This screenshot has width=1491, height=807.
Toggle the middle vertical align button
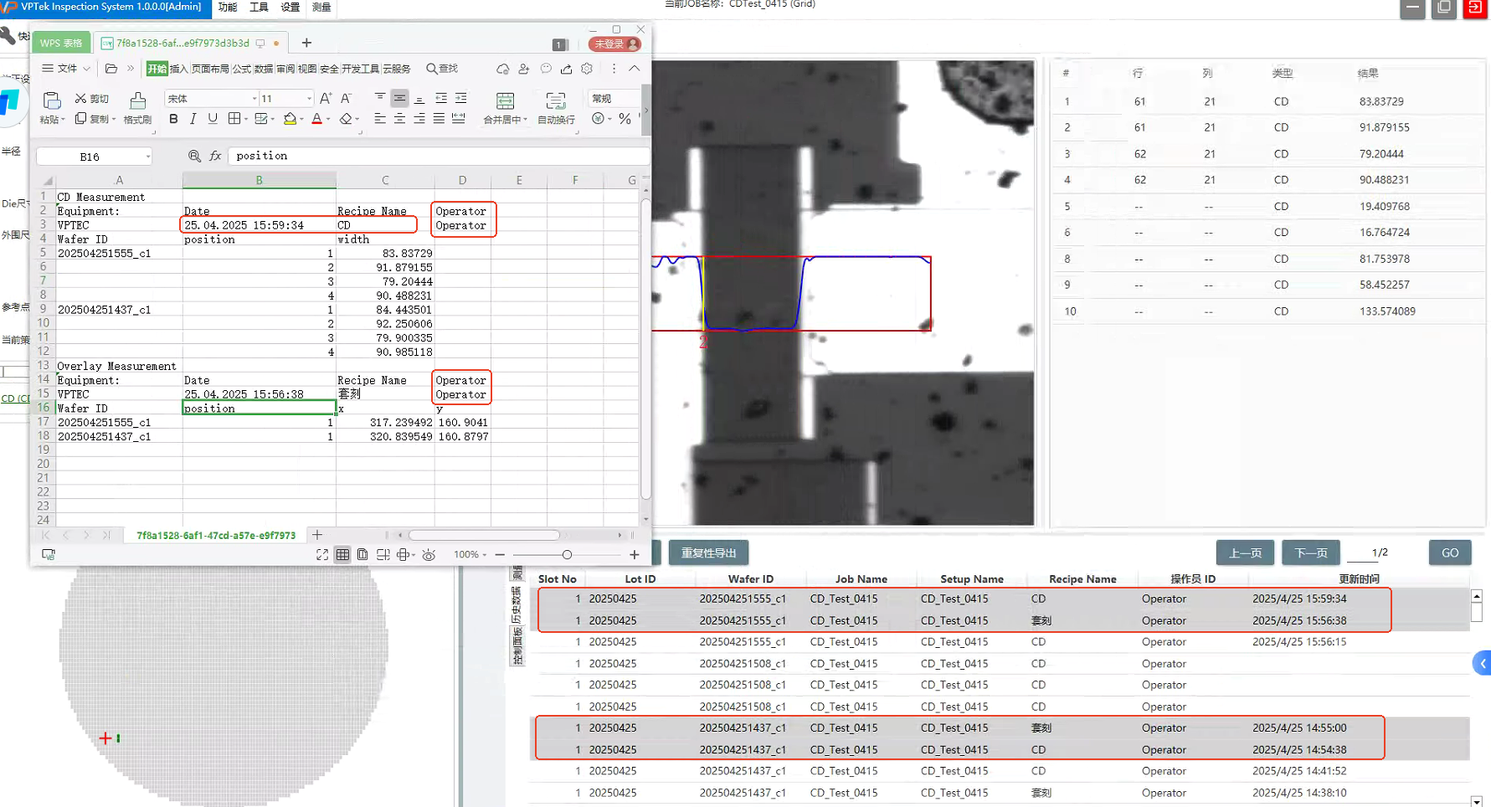[399, 98]
